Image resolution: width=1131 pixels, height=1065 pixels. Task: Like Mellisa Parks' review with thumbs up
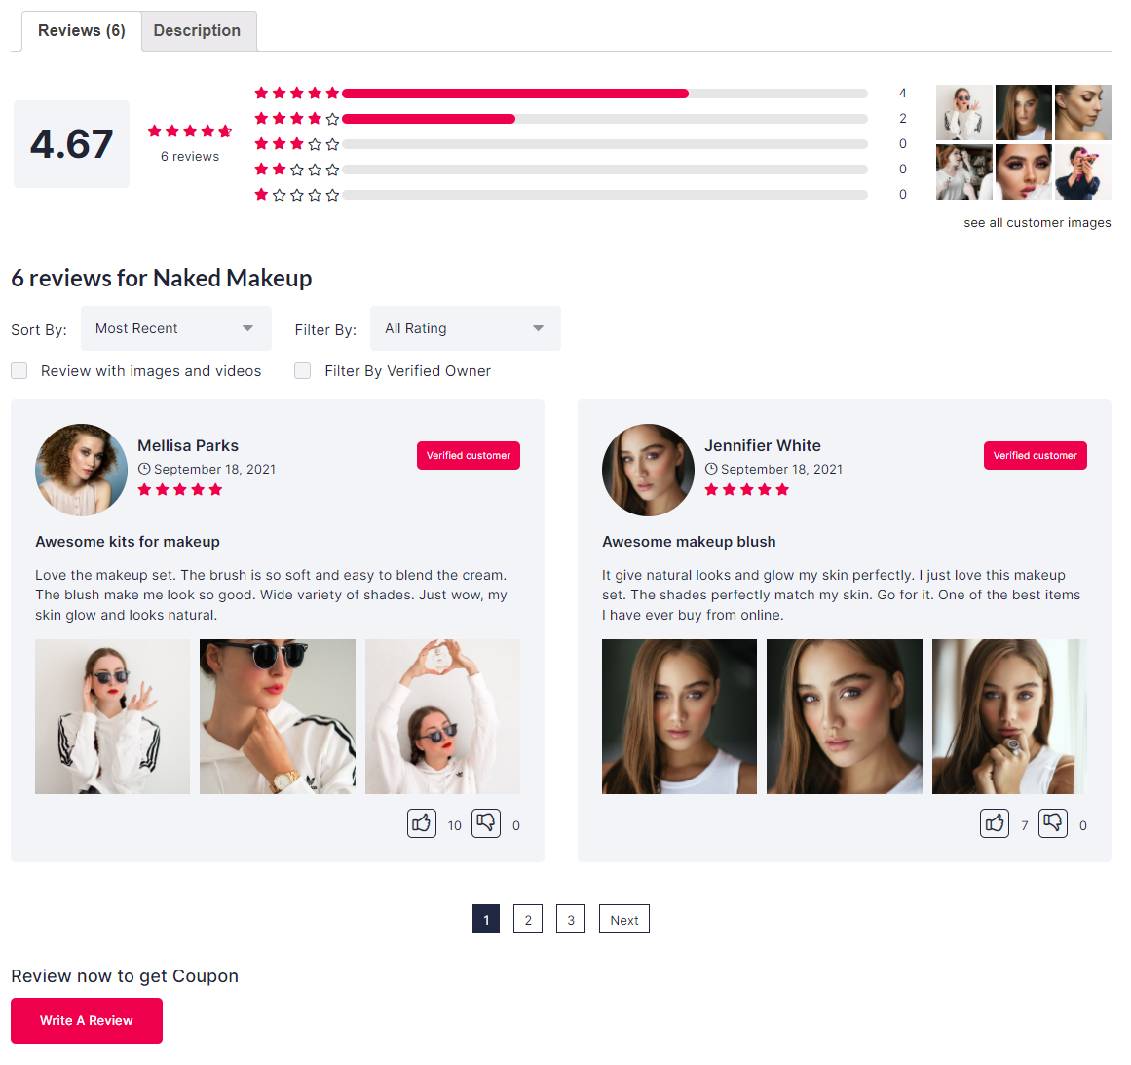coord(421,823)
